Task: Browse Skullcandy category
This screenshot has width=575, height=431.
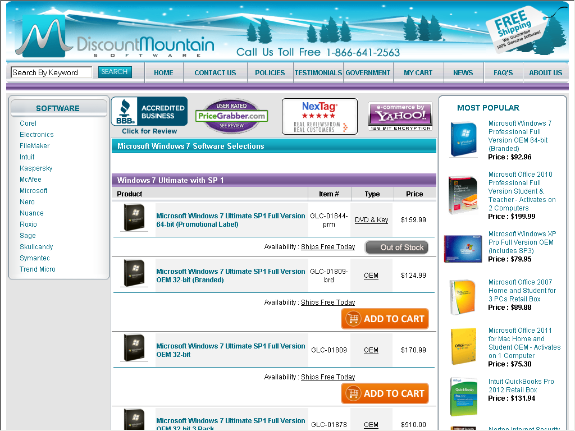Action: [x=36, y=247]
